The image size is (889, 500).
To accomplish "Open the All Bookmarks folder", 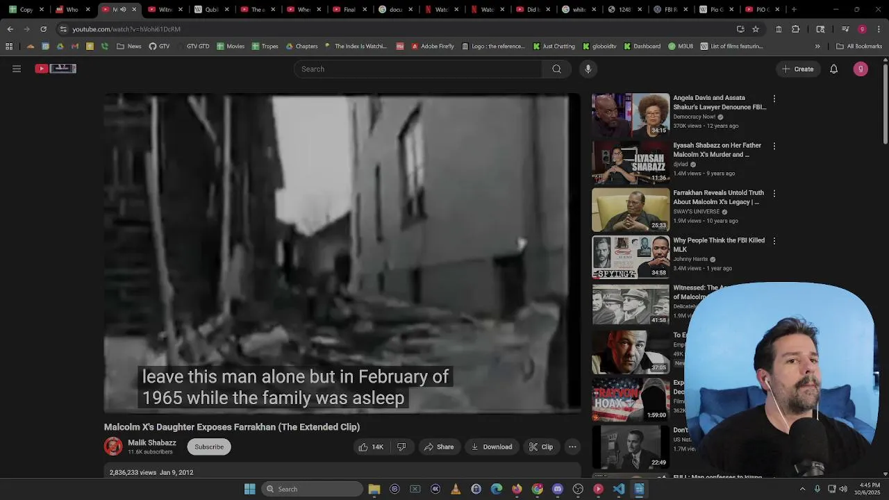I will pyautogui.click(x=859, y=47).
